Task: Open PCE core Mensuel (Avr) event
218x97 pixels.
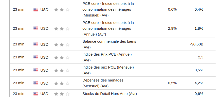Action: point(108,9)
